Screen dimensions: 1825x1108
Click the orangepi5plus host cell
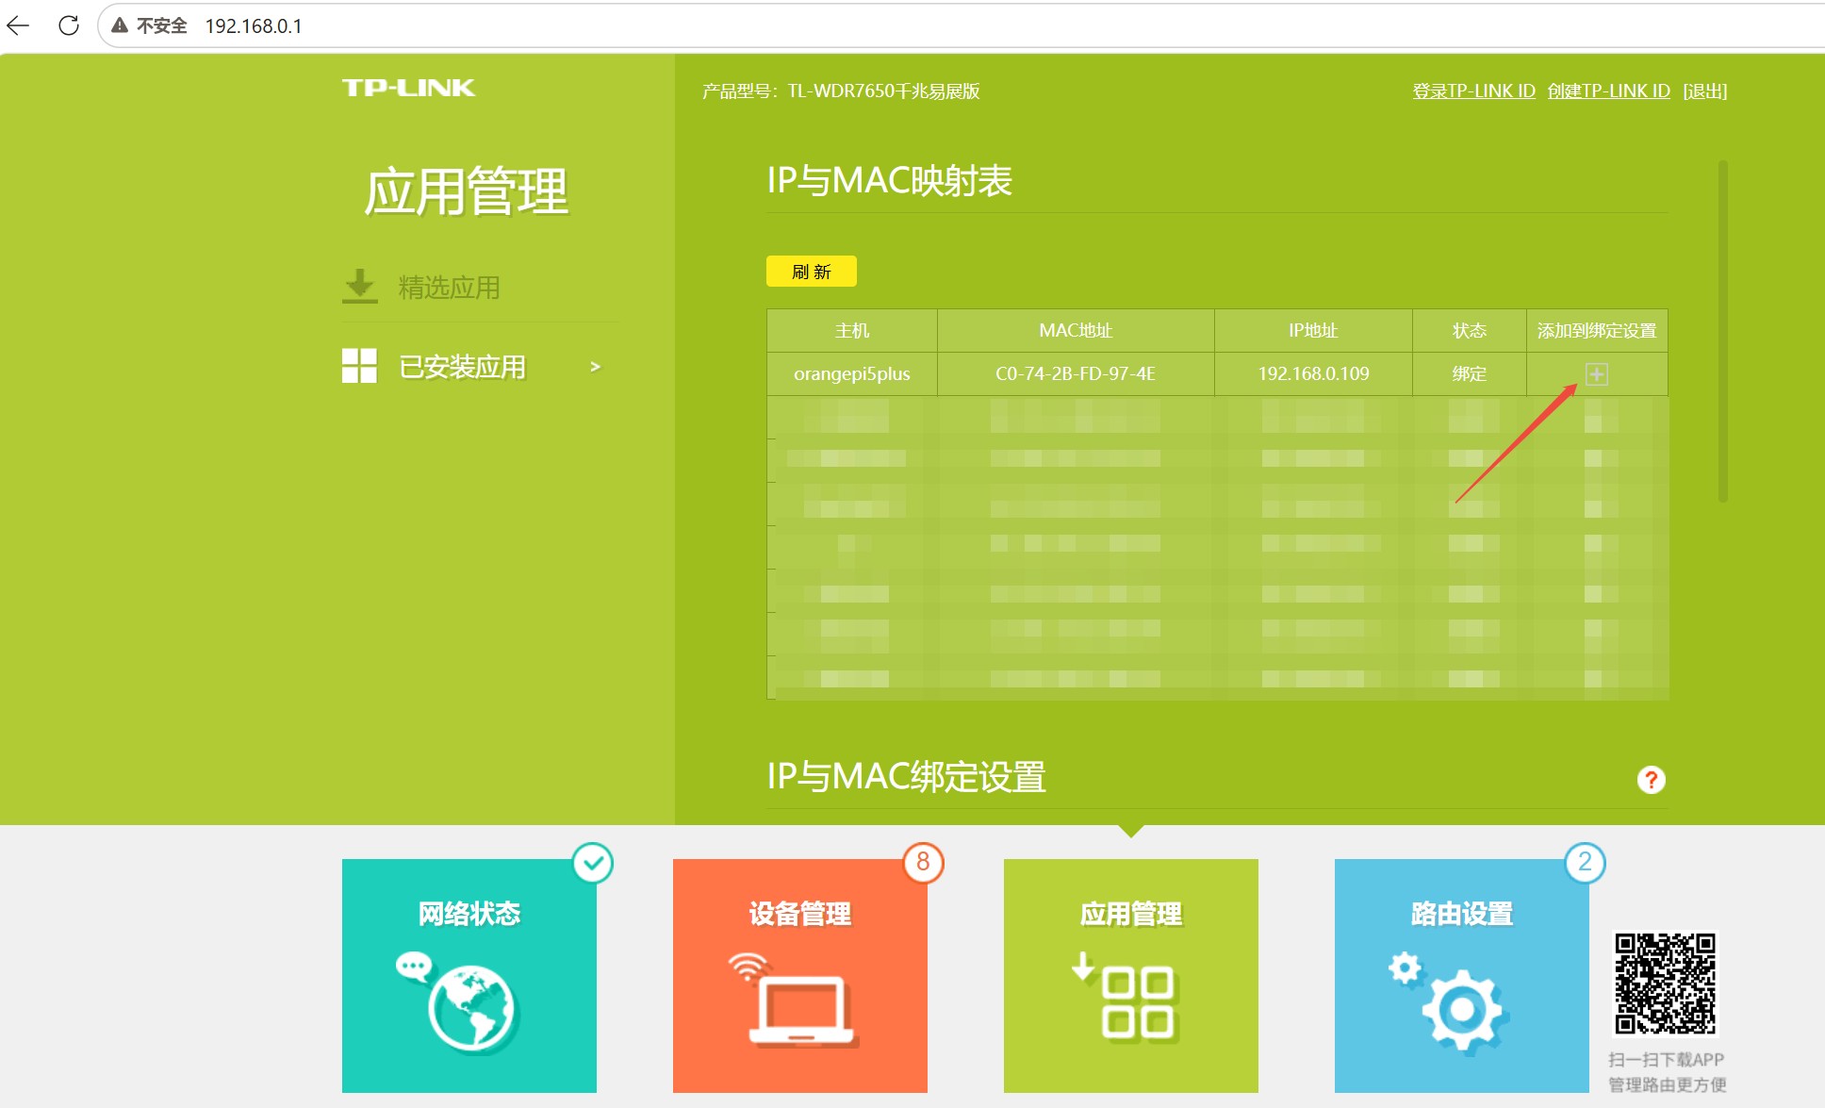pos(852,374)
